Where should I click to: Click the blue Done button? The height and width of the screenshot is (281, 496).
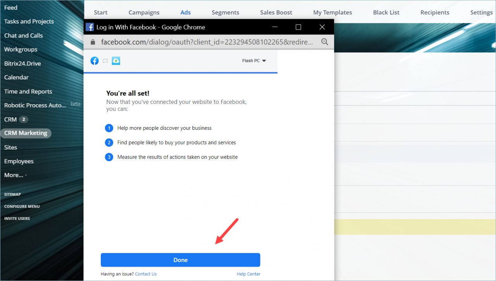(x=181, y=260)
